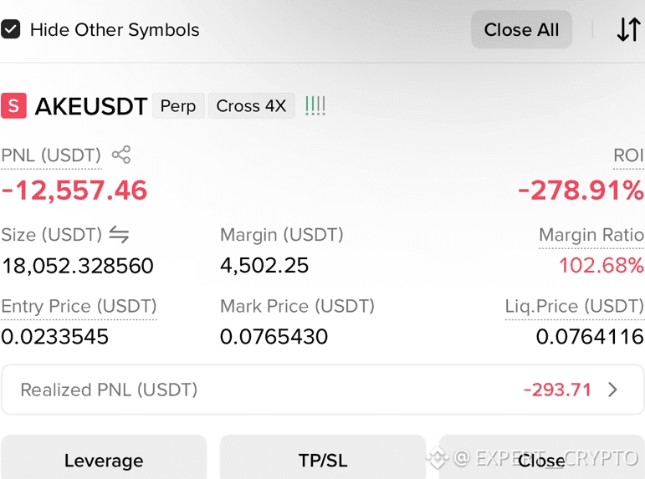Image resolution: width=645 pixels, height=479 pixels.
Task: Click the Leverage button
Action: (104, 457)
